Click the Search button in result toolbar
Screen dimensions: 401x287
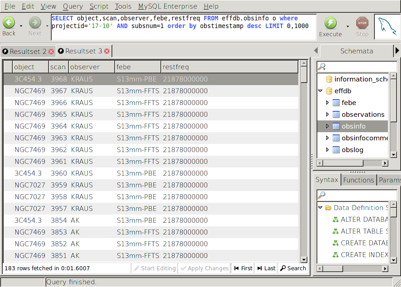(293, 268)
